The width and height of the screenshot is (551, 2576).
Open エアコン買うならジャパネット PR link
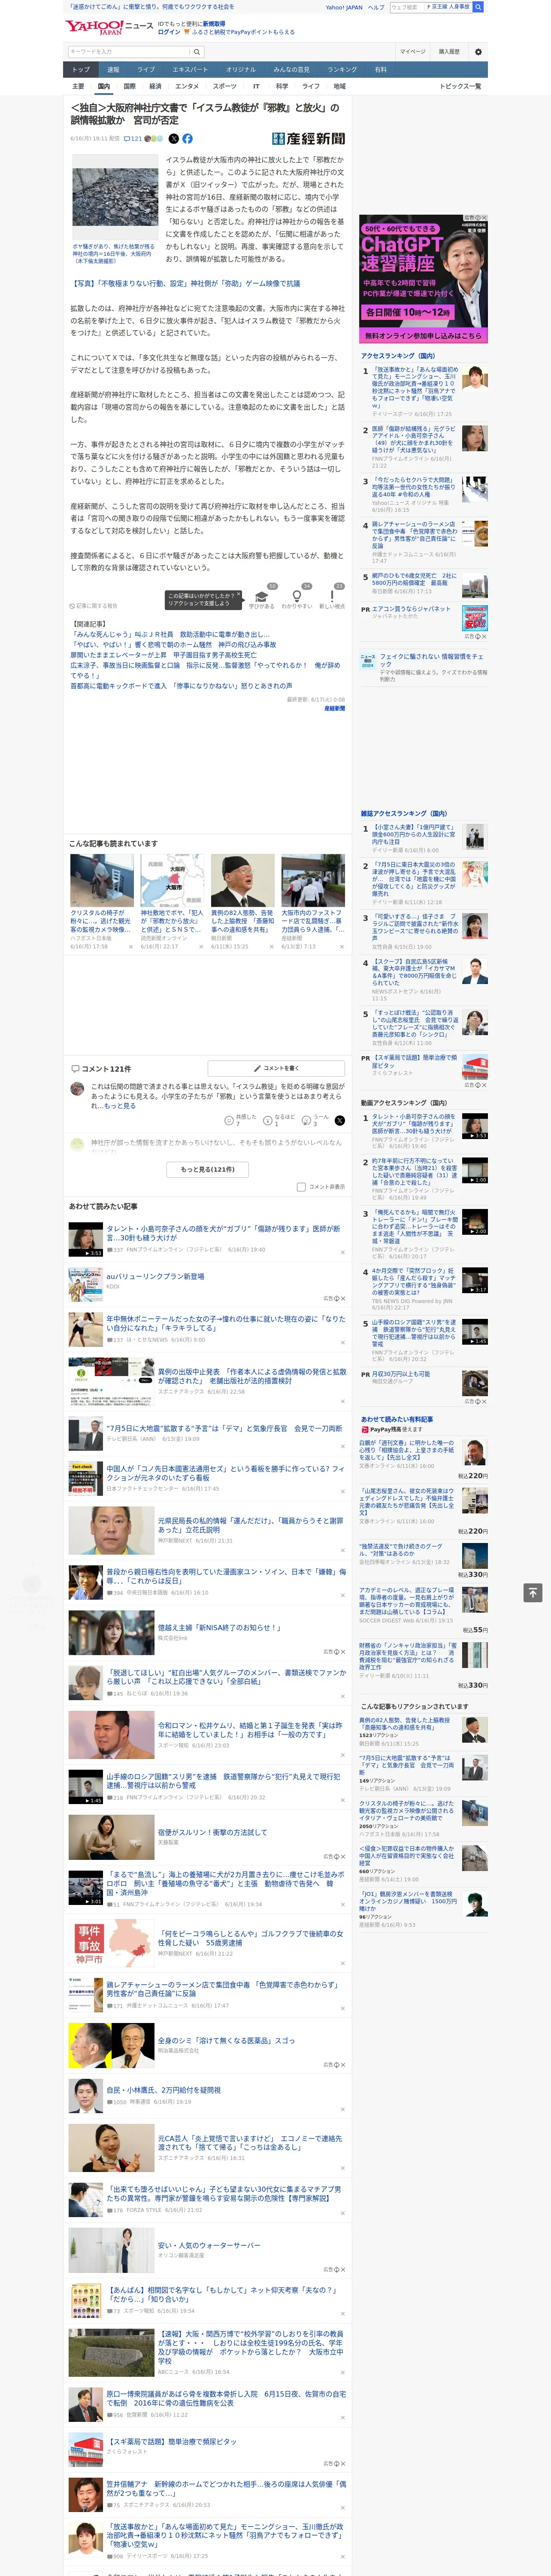click(x=412, y=609)
